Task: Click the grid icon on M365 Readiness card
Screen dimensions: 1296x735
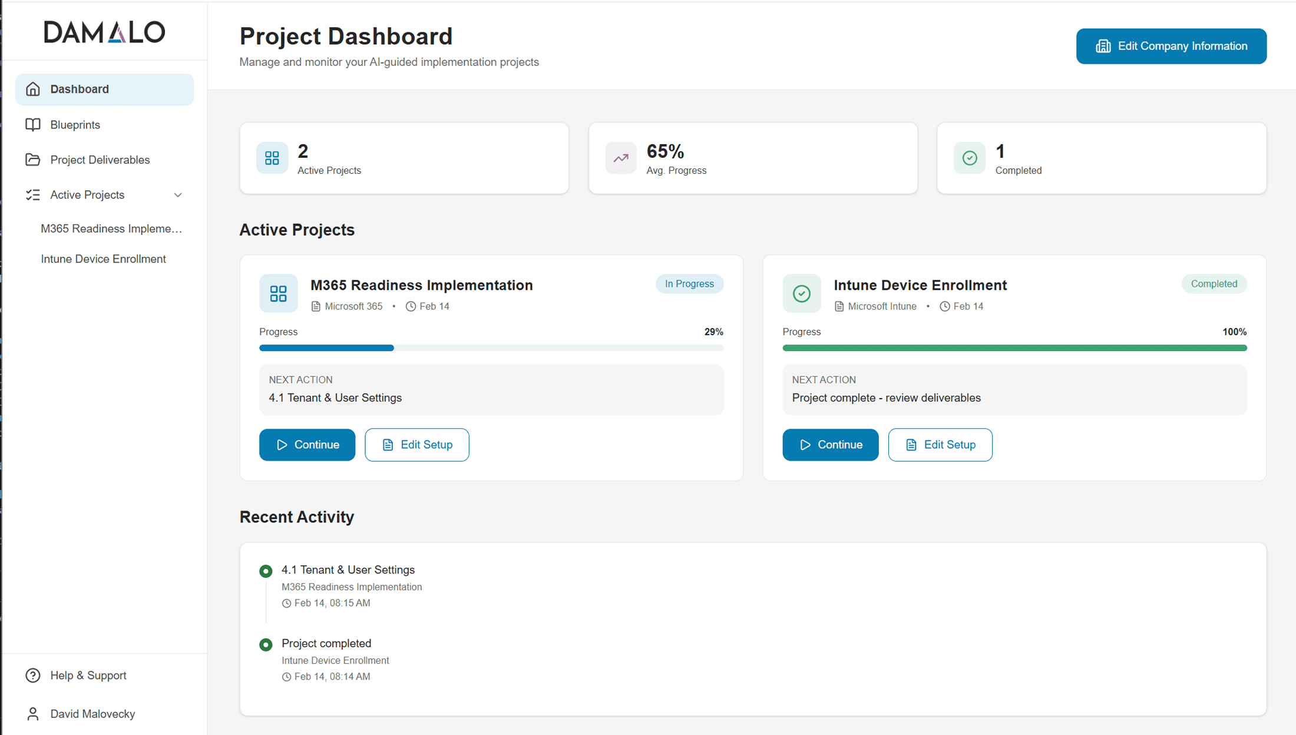Action: click(x=278, y=293)
